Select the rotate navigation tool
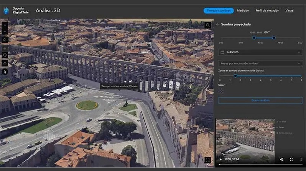This screenshot has height=171, width=306. tap(5, 55)
